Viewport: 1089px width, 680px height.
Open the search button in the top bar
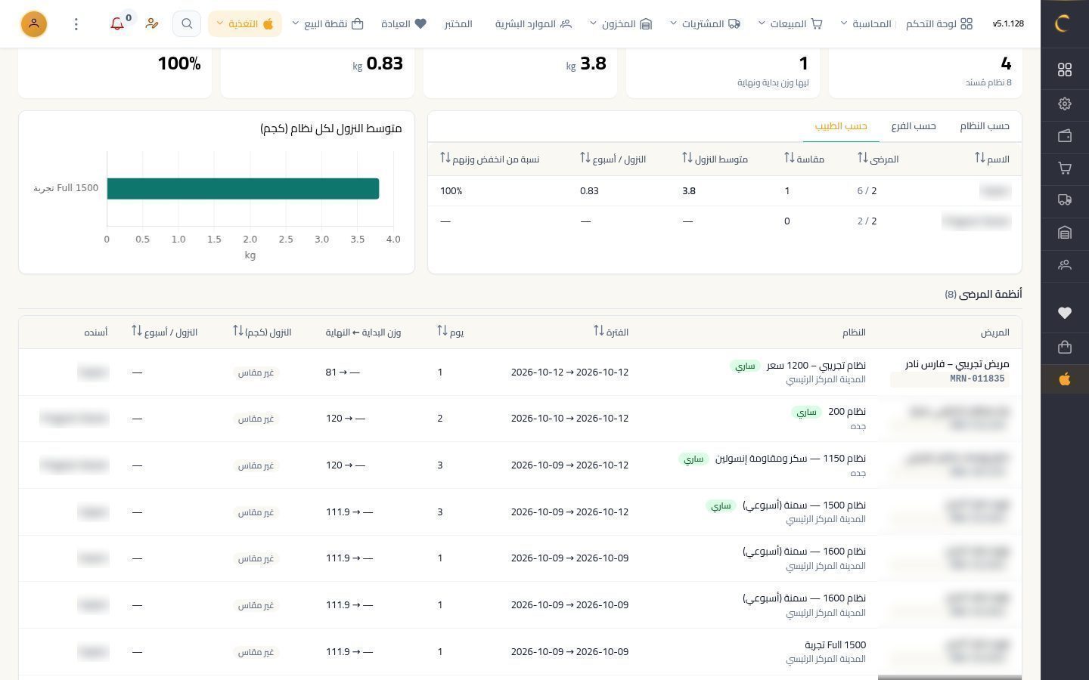pos(187,23)
